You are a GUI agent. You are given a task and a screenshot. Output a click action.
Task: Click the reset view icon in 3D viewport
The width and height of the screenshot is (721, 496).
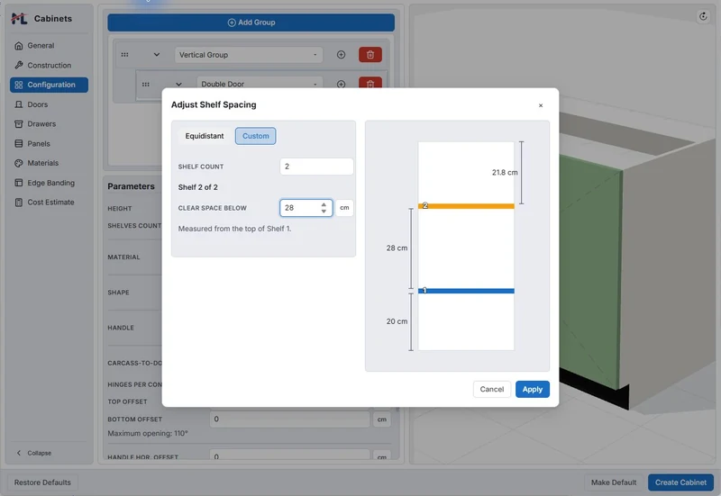pos(703,16)
